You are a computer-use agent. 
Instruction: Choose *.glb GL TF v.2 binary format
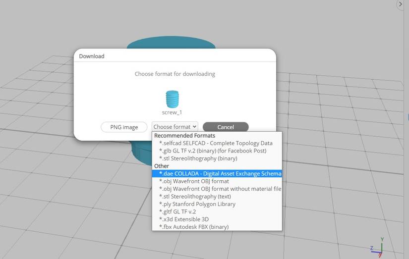click(x=217, y=151)
